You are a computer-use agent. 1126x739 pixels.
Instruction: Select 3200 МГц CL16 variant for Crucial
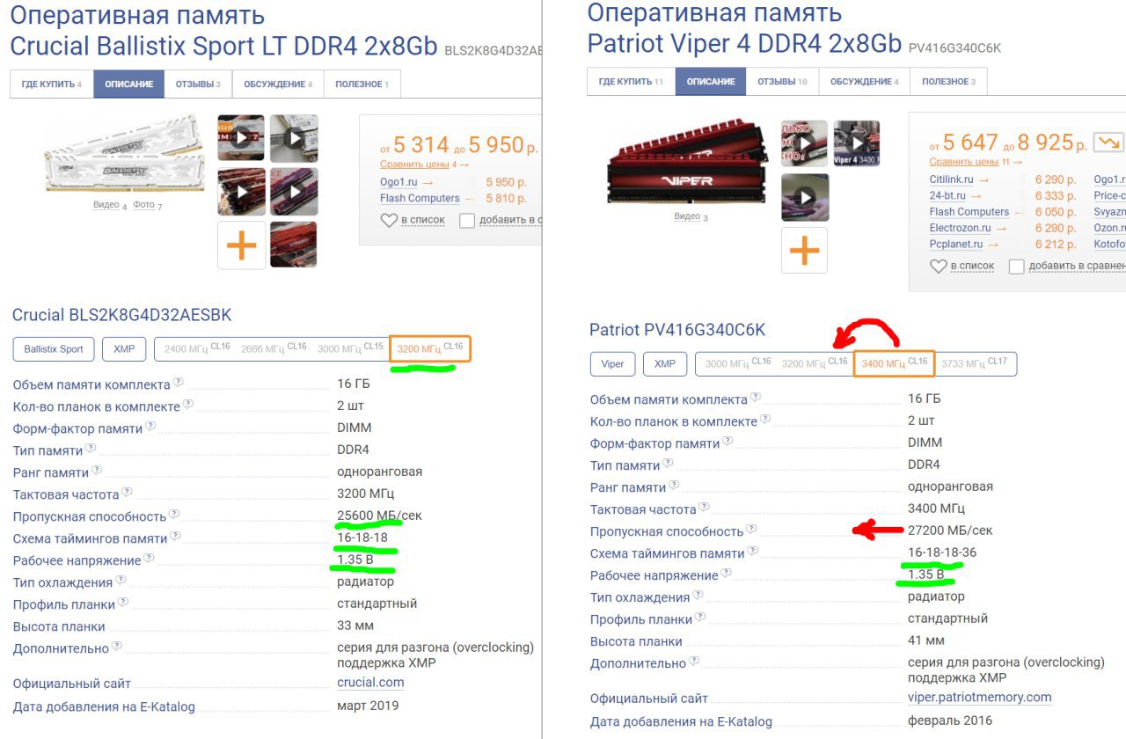429,348
